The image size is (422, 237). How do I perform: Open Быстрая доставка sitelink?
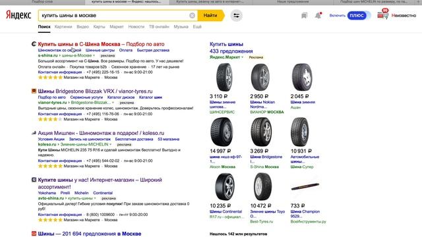pyautogui.click(x=153, y=50)
